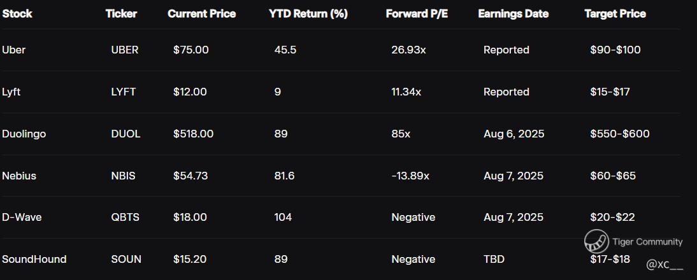Click the UBER ticker symbol
Viewport: 697px width, 280px height.
(x=124, y=50)
